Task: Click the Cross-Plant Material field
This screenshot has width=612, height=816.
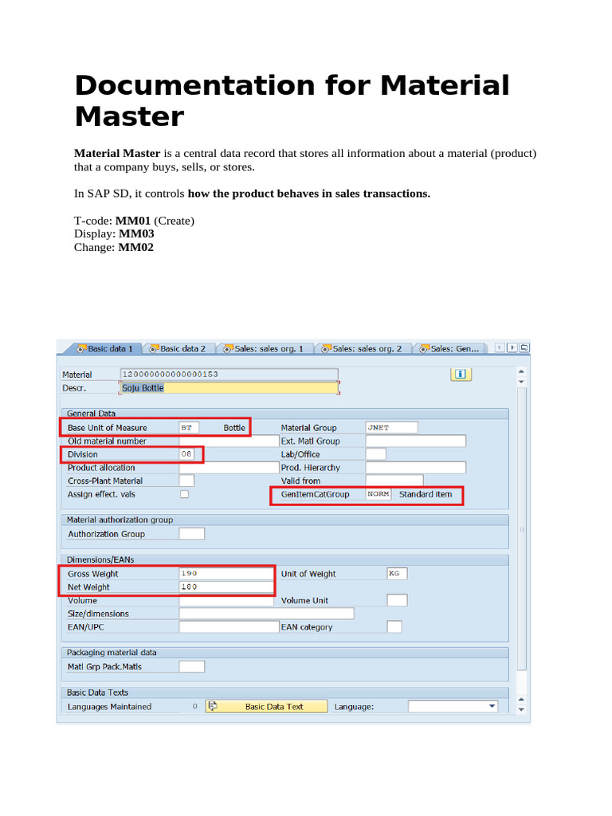Action: click(x=186, y=481)
